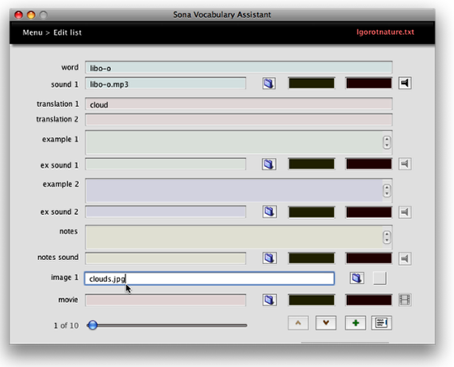Add a new entry with the green plus
Screen dimensions: 454x367
(356, 323)
